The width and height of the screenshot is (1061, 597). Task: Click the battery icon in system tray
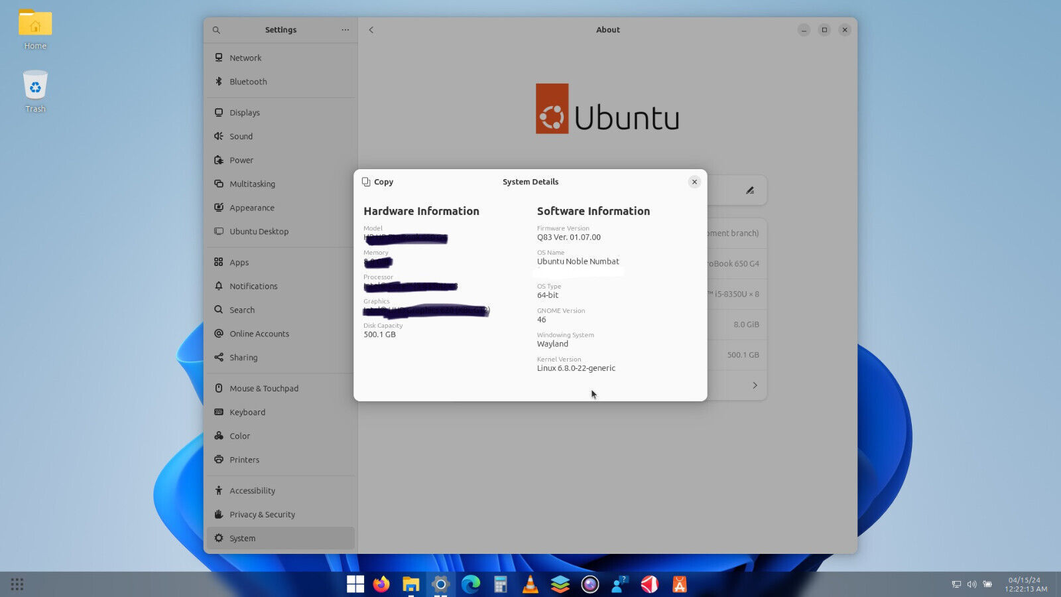tap(987, 584)
